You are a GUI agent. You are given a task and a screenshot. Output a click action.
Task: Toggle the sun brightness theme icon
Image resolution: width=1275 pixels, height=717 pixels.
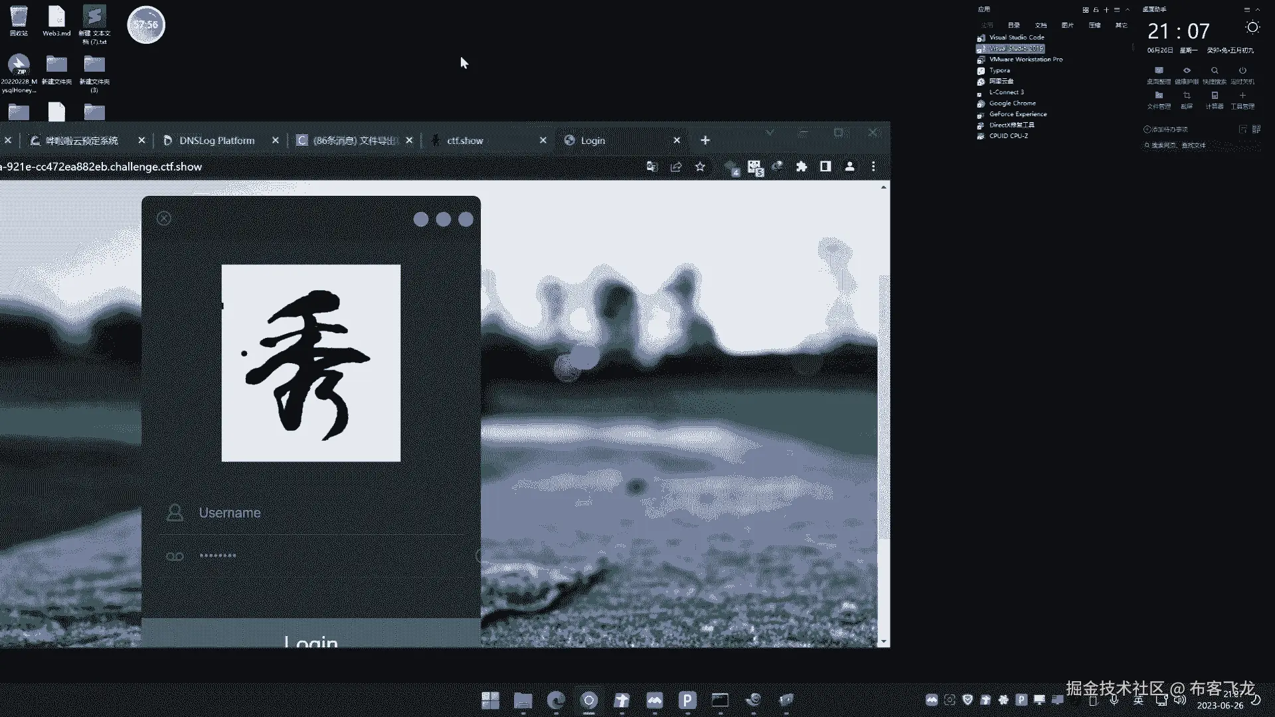[x=1252, y=27]
